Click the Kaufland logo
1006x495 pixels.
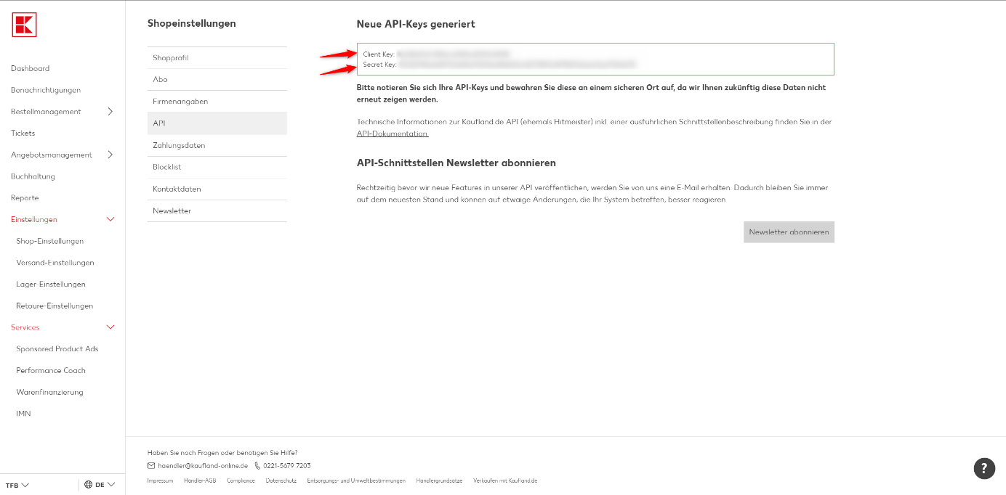24,25
